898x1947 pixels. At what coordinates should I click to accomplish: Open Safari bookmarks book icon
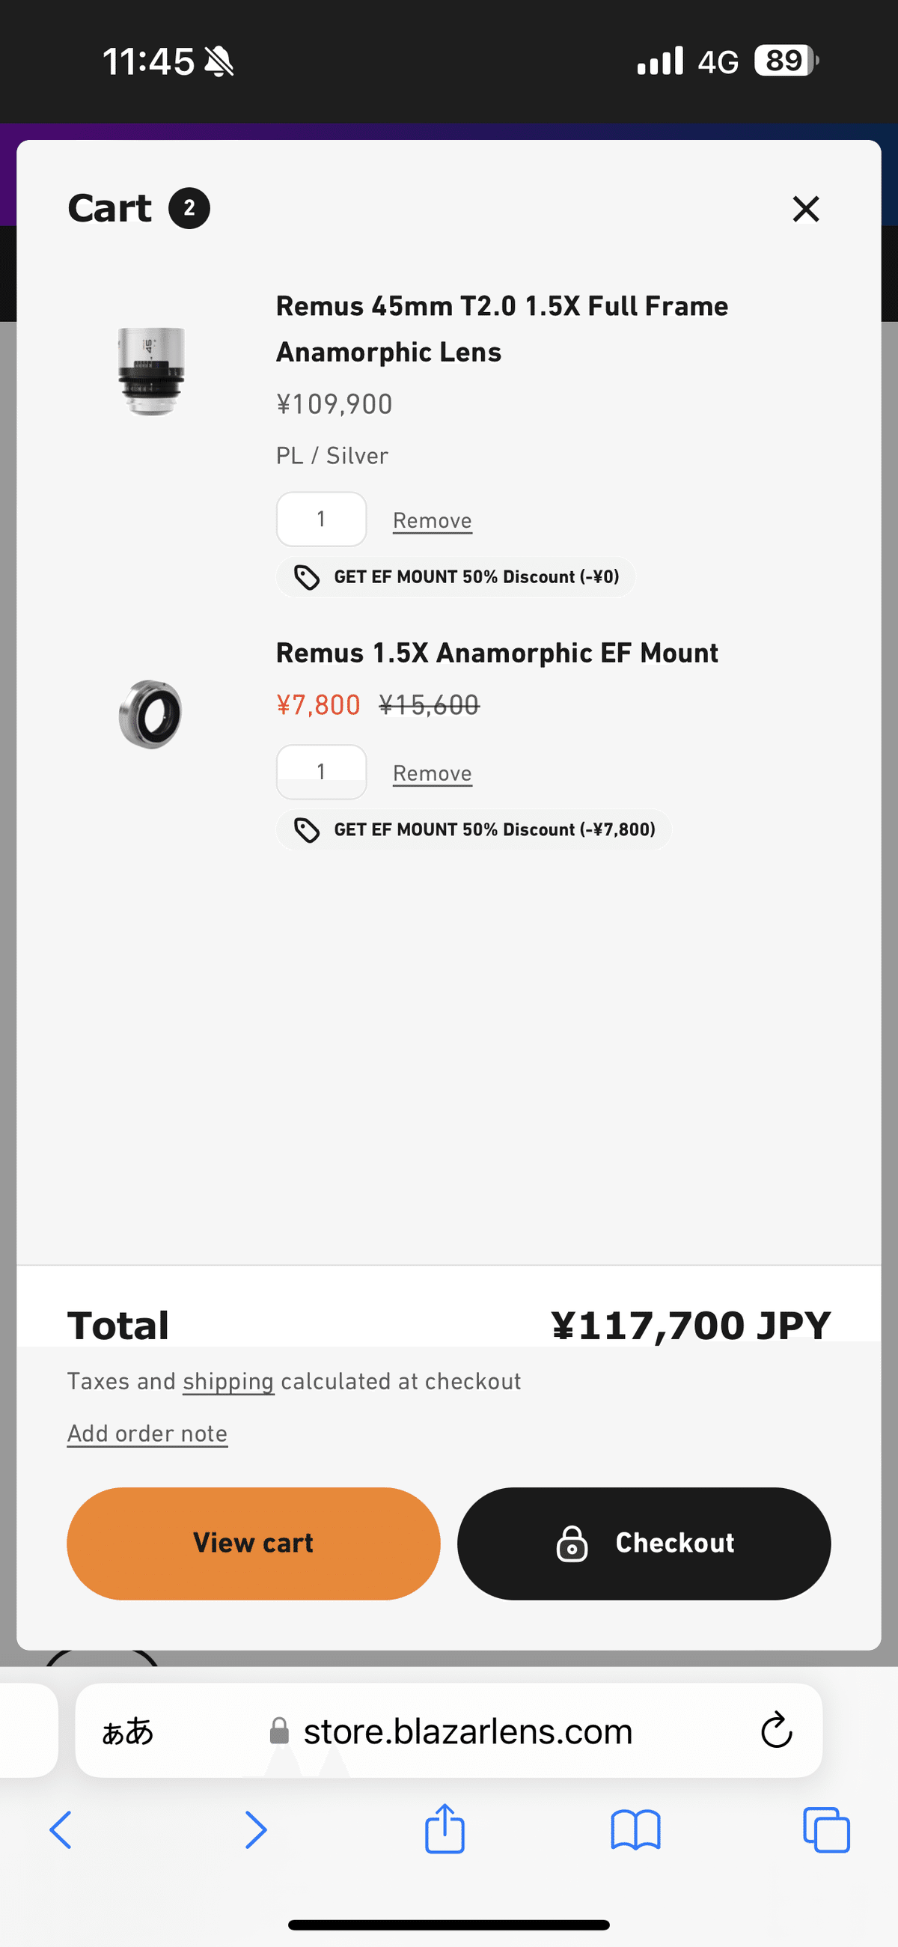pos(635,1829)
